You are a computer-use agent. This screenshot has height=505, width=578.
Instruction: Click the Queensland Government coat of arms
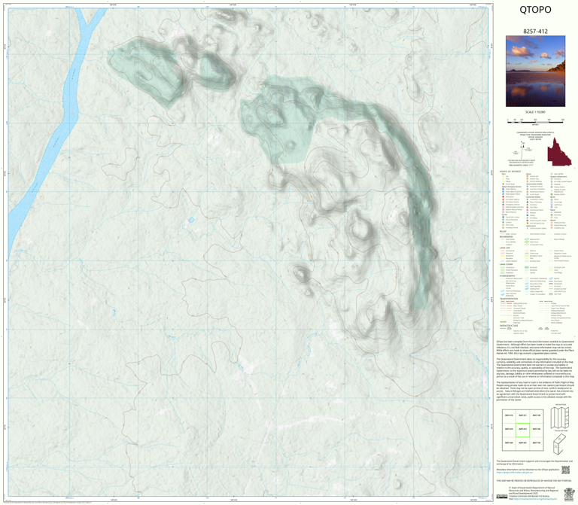569,494
